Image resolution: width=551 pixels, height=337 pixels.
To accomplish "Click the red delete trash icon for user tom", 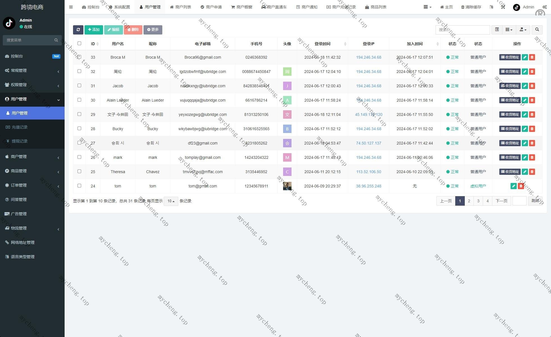I will click(x=521, y=186).
